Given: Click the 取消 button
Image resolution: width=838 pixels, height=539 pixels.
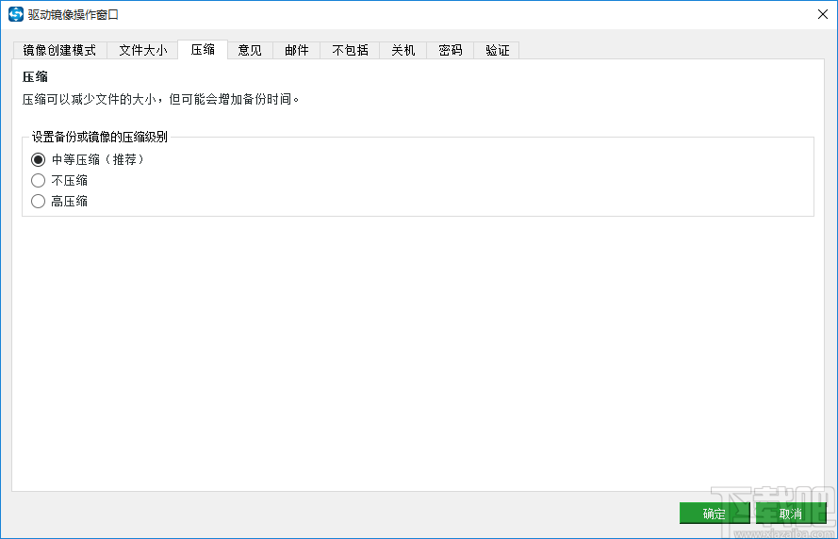Looking at the screenshot, I should coord(791,514).
